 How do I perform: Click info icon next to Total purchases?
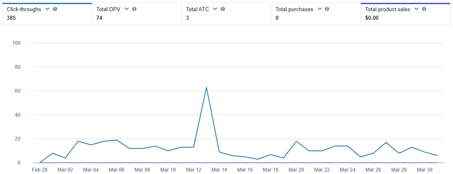pyautogui.click(x=327, y=9)
